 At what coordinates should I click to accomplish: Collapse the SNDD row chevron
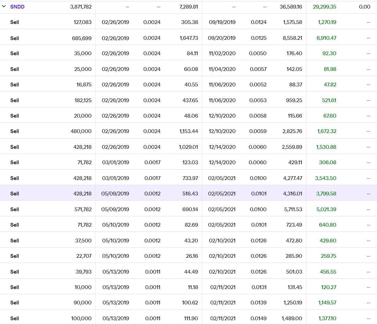click(x=4, y=7)
